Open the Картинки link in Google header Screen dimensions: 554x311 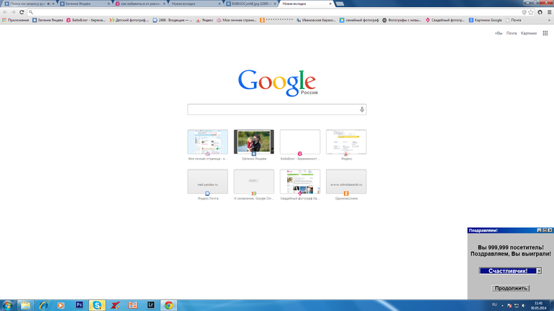528,33
